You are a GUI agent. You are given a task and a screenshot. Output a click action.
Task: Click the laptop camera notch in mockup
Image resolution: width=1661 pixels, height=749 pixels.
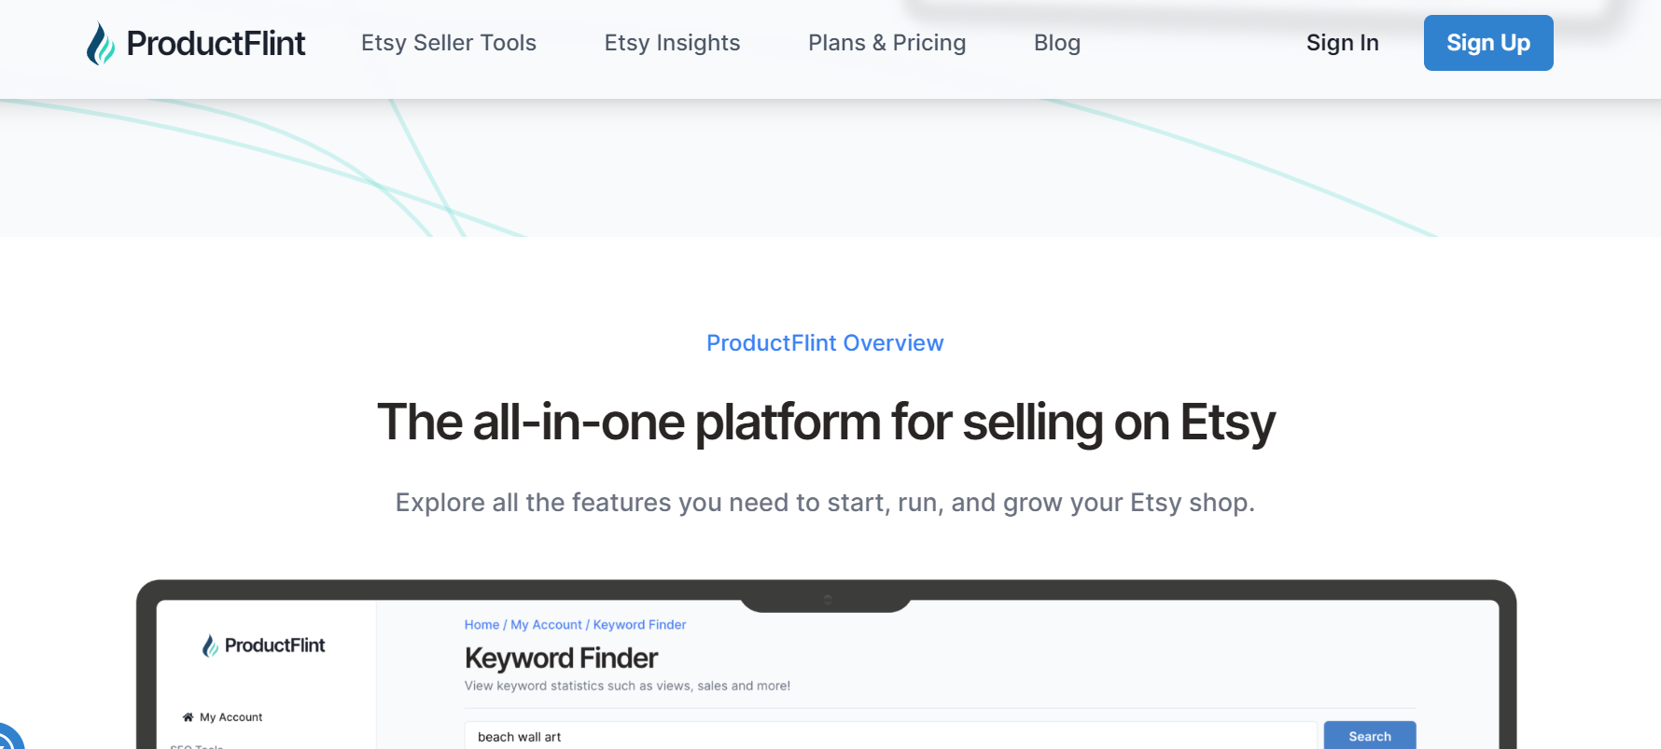point(827,600)
